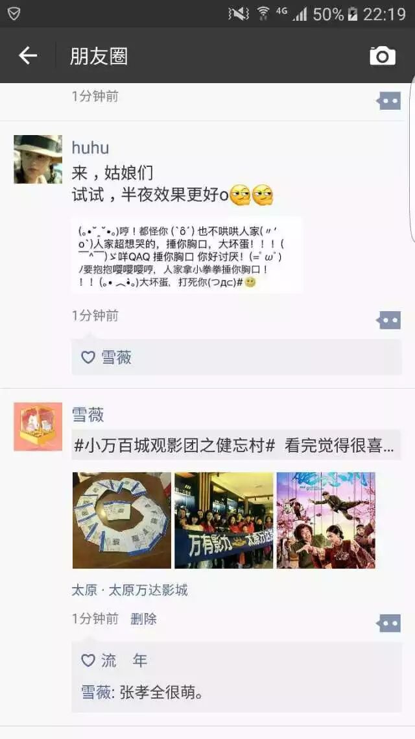Viewport: 415px width, 739px height.
Task: Tap the heart icon beside 流年 like
Action: pyautogui.click(x=88, y=660)
